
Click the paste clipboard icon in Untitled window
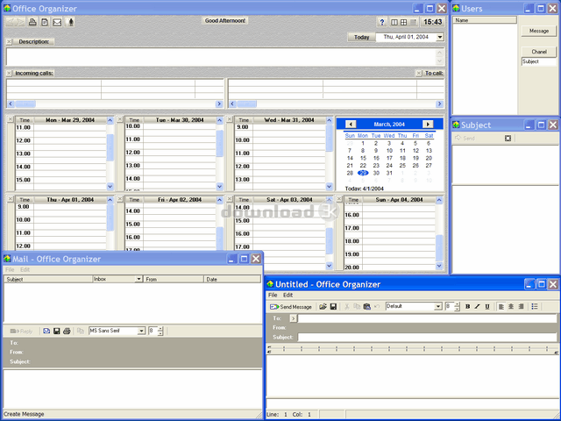coord(366,306)
